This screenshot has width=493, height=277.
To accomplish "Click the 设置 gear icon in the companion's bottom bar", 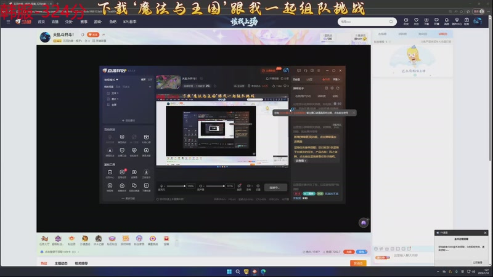I will click(258, 187).
